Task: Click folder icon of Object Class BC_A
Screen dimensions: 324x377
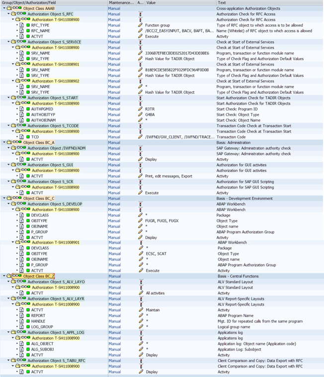Action: point(9,142)
